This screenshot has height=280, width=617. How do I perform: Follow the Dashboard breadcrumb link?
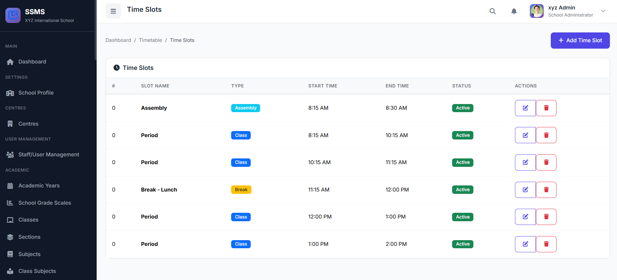[x=118, y=40]
